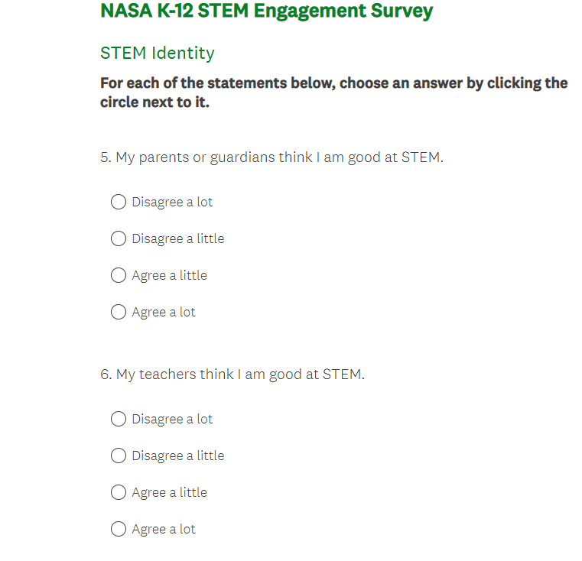Click 'Disagree a lot' label text under question 5

[x=172, y=202]
